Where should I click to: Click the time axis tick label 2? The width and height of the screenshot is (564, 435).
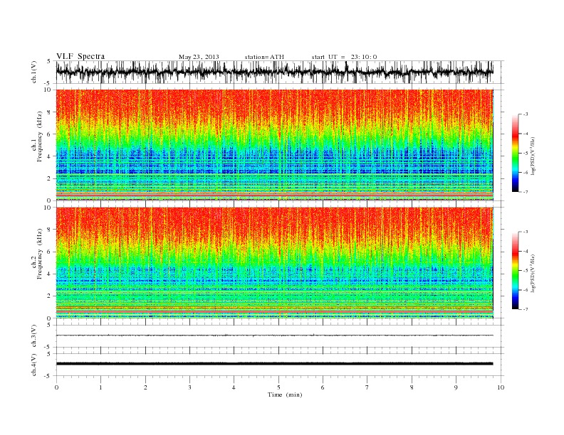tap(145, 387)
